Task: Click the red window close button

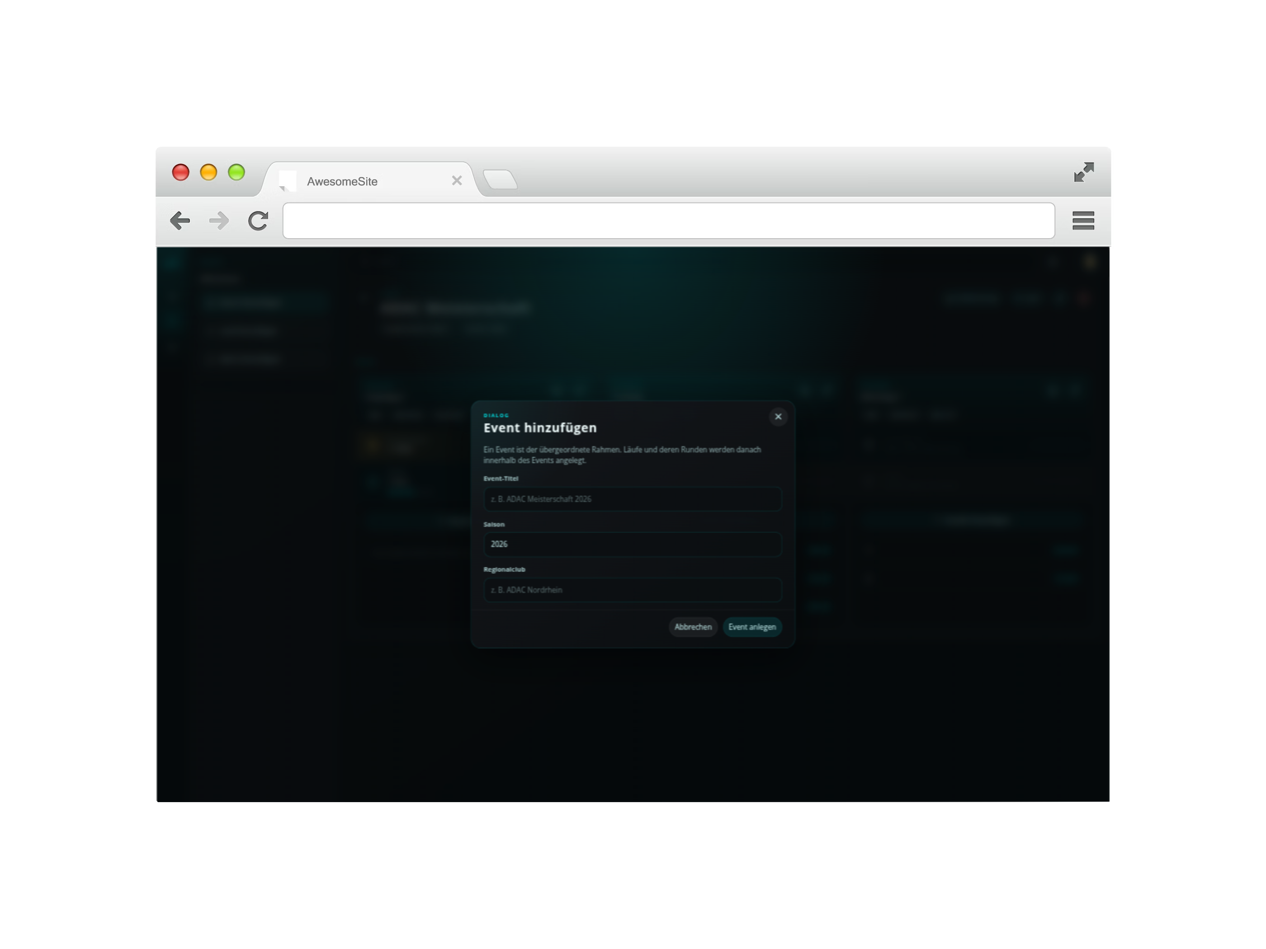Action: pyautogui.click(x=181, y=172)
